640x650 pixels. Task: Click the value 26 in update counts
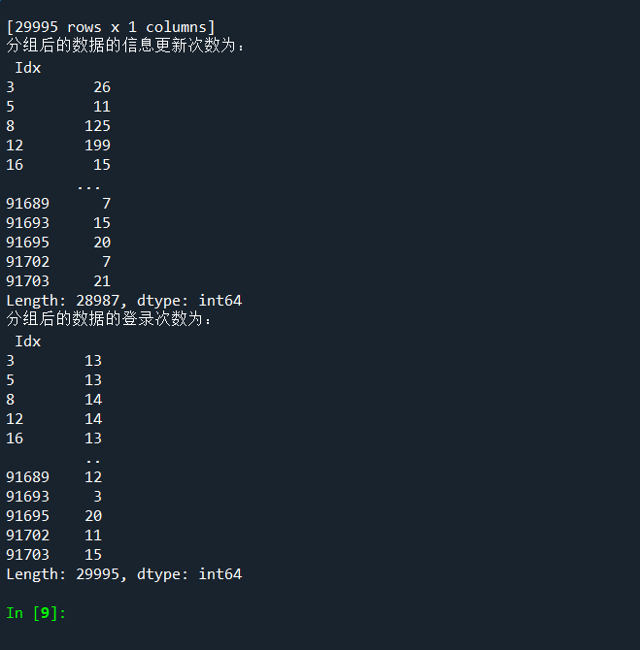point(102,87)
